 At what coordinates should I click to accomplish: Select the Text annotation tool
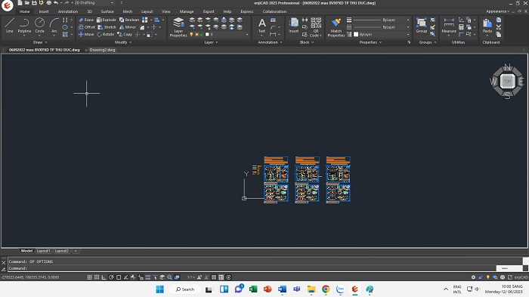261,26
